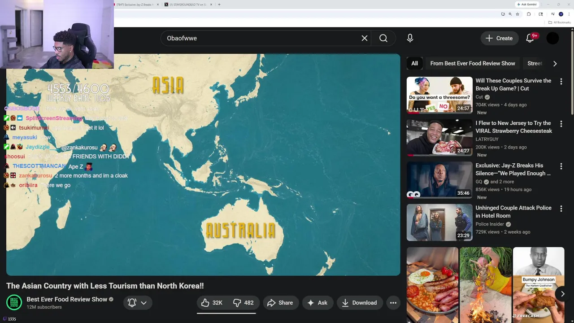This screenshot has width=574, height=323.
Task: Start voice search with the microphone icon
Action: coord(410,38)
